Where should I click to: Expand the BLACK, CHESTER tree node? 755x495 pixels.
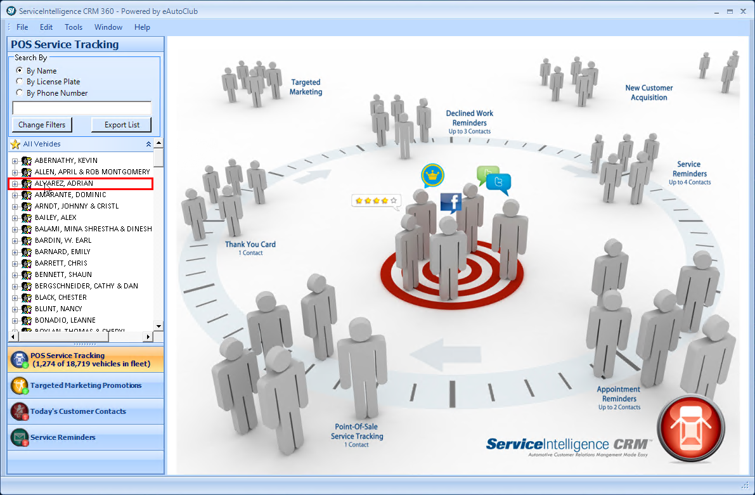coord(15,298)
